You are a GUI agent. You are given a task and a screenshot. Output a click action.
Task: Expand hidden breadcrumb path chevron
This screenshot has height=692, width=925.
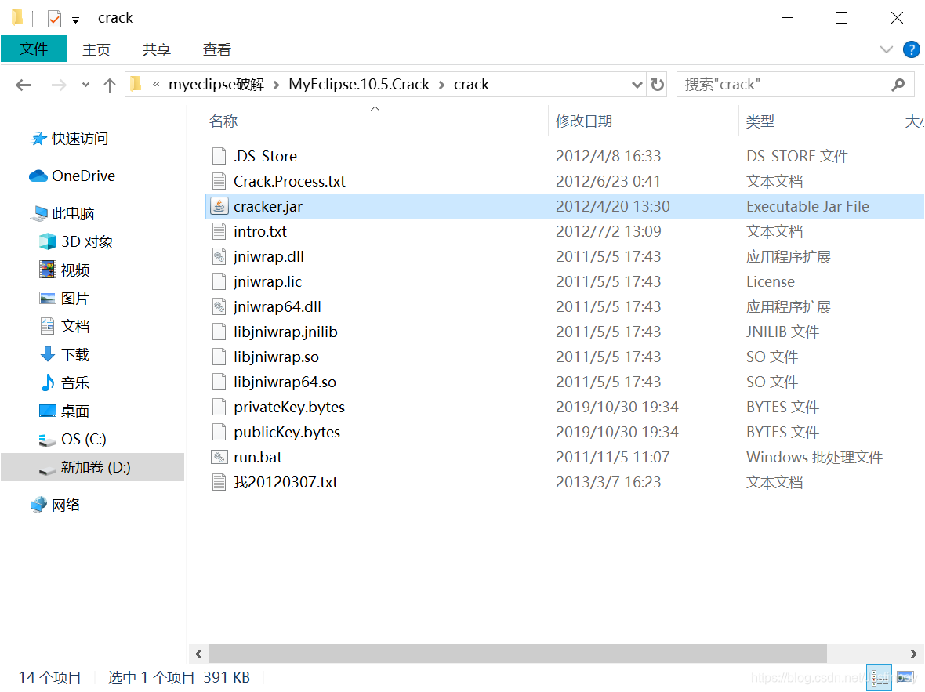pyautogui.click(x=156, y=85)
